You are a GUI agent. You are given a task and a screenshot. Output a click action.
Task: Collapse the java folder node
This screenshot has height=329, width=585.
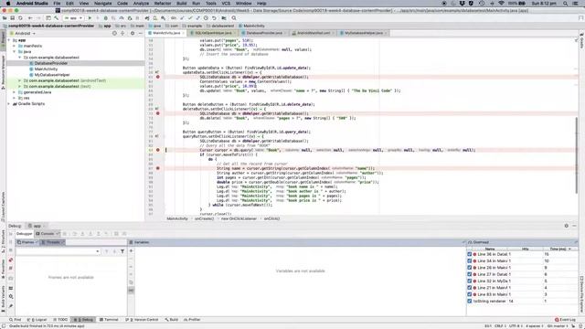[15, 52]
